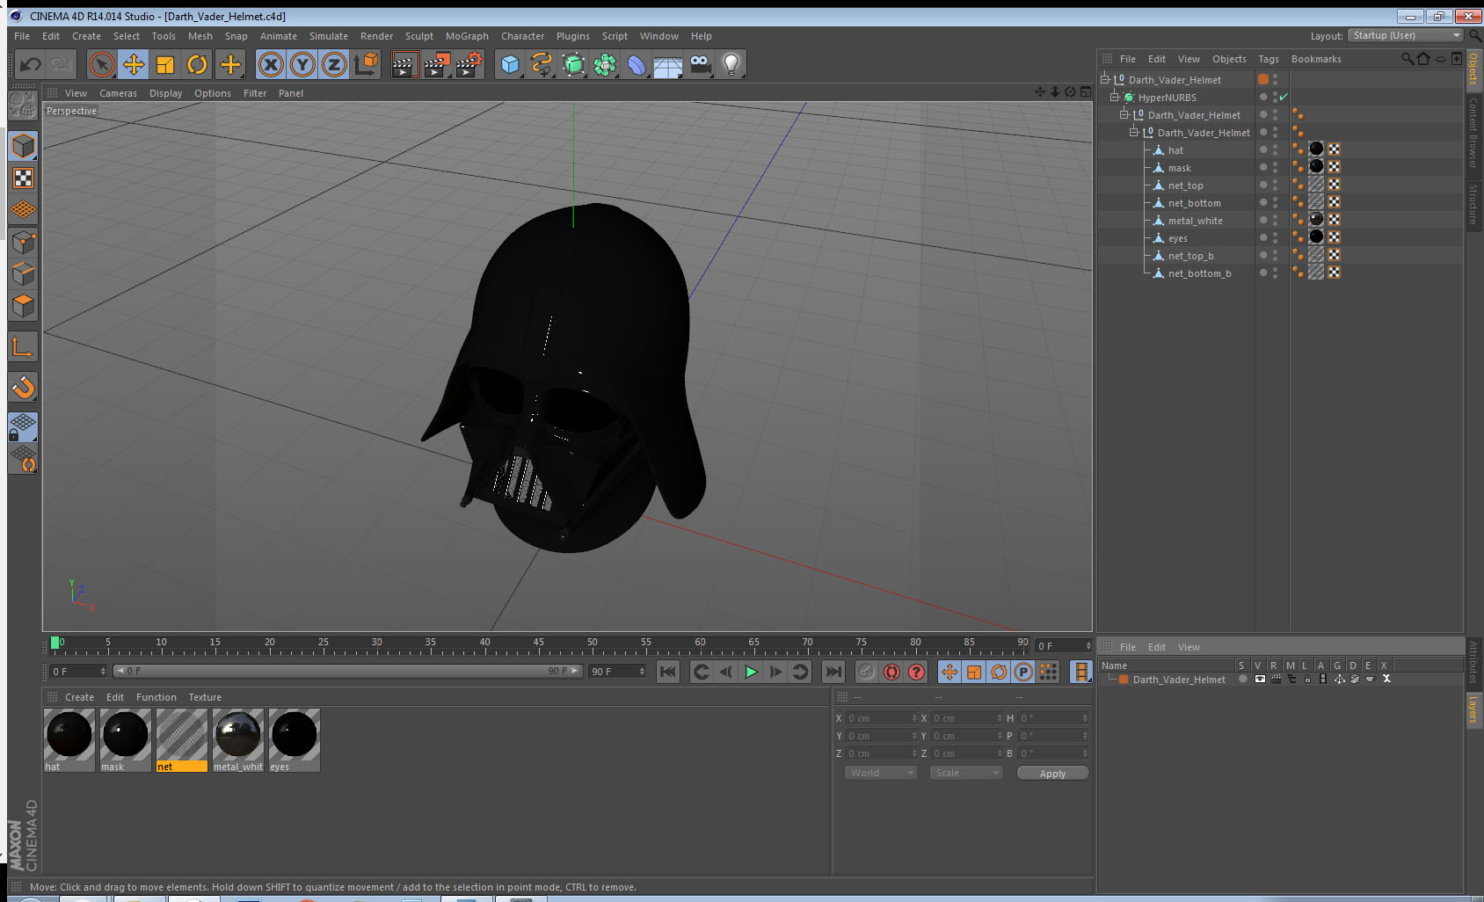The width and height of the screenshot is (1484, 902).
Task: Search objects with magnifier icon
Action: coord(1408,59)
